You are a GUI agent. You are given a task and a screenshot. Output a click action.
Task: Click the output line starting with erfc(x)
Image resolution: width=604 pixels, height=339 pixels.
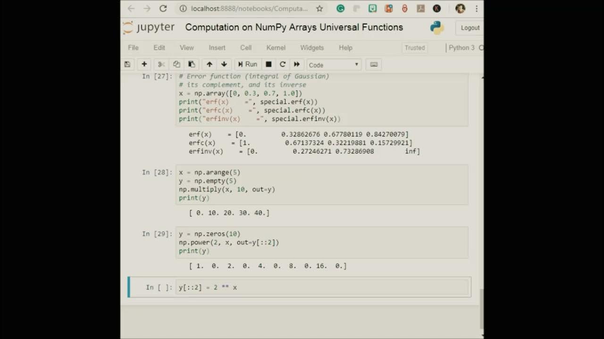tap(301, 143)
